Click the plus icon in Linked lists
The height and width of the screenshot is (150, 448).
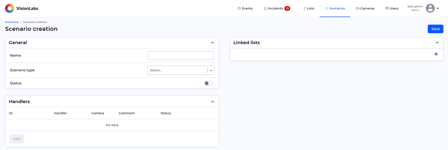pyautogui.click(x=436, y=54)
